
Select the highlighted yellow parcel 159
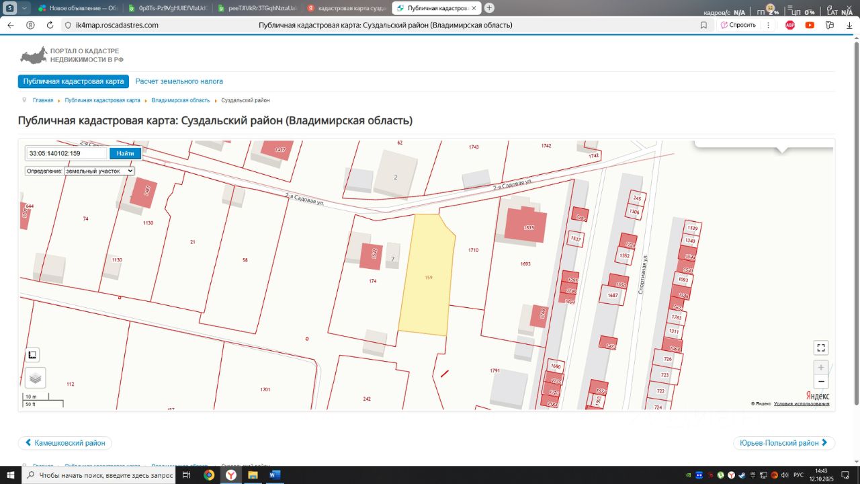(428, 276)
